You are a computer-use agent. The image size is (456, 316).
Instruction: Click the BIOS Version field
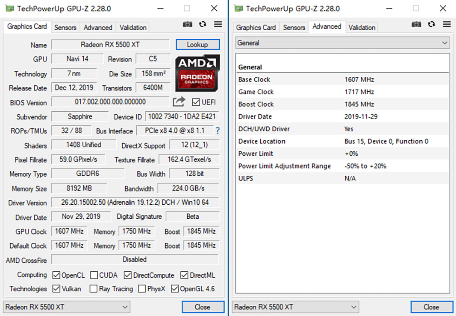pos(110,102)
